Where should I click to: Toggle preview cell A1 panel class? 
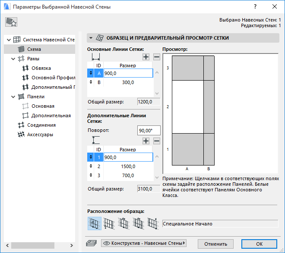[188, 149]
